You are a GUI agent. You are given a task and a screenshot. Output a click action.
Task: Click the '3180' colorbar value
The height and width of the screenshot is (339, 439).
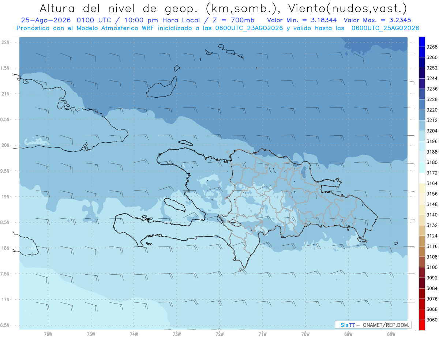click(x=432, y=162)
